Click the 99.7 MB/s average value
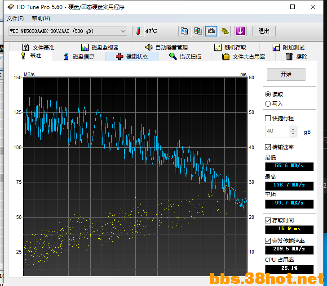 [289, 204]
